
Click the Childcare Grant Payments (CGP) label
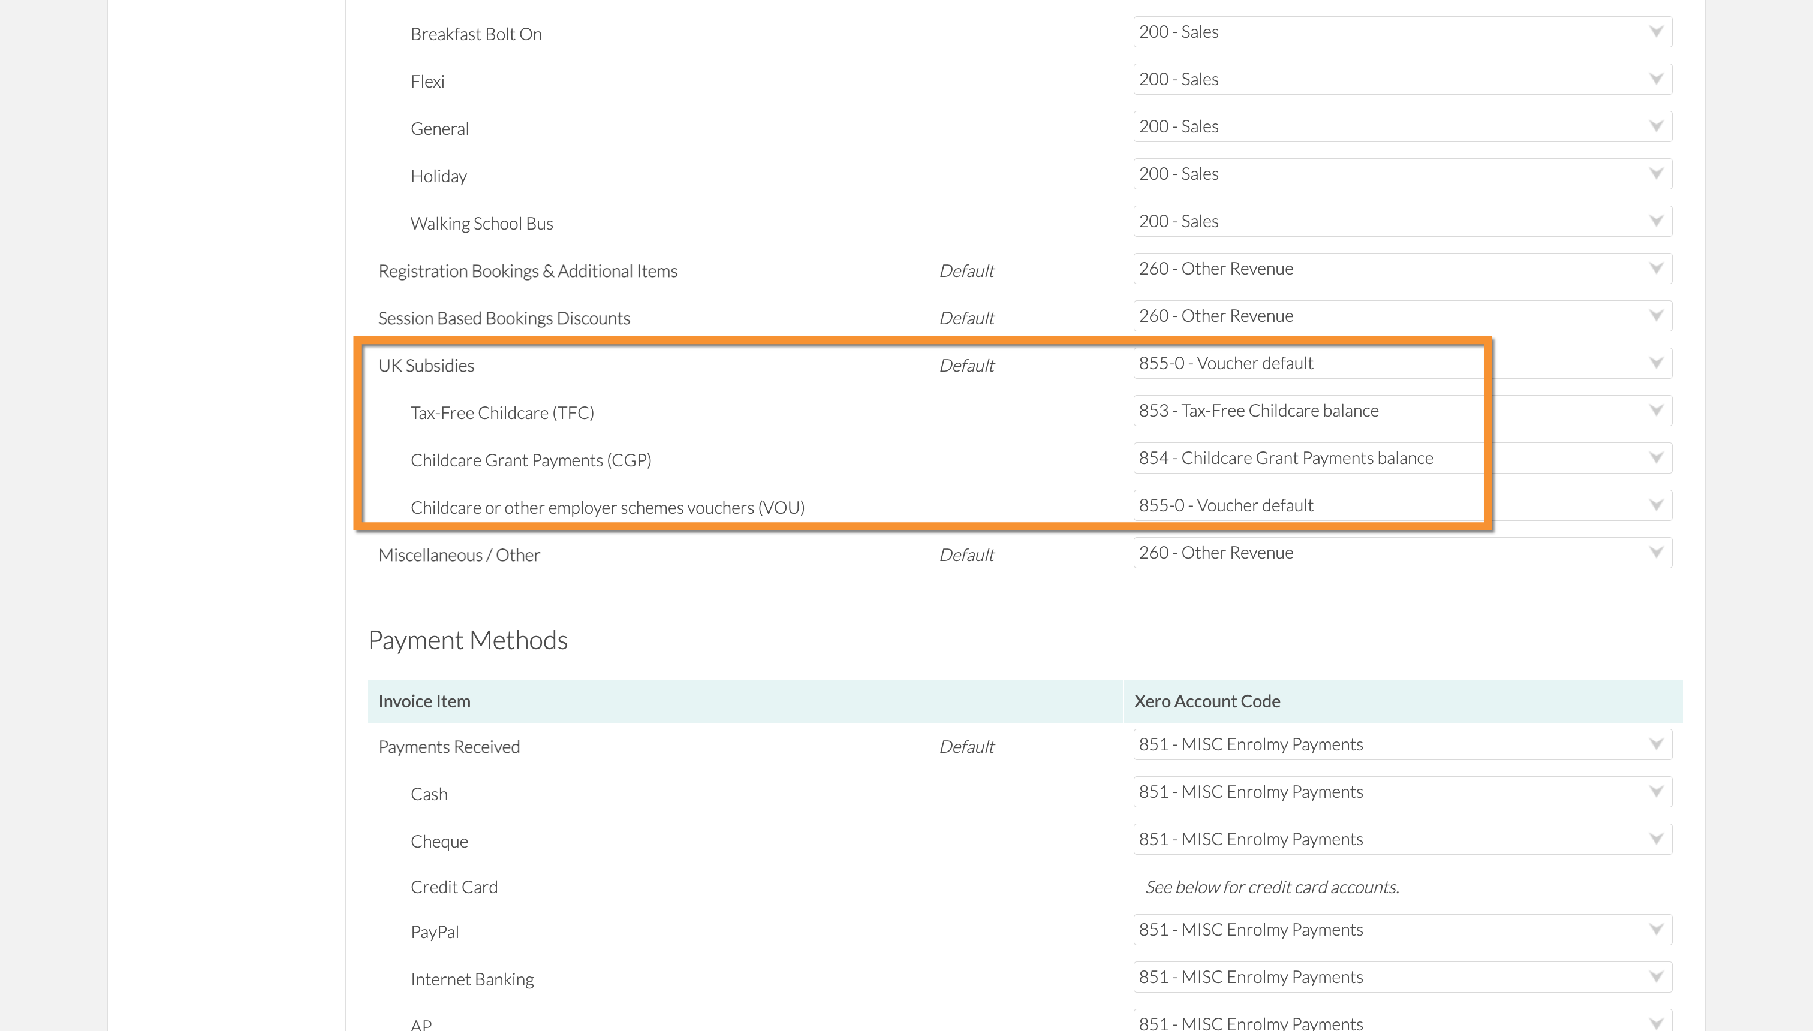pos(531,461)
